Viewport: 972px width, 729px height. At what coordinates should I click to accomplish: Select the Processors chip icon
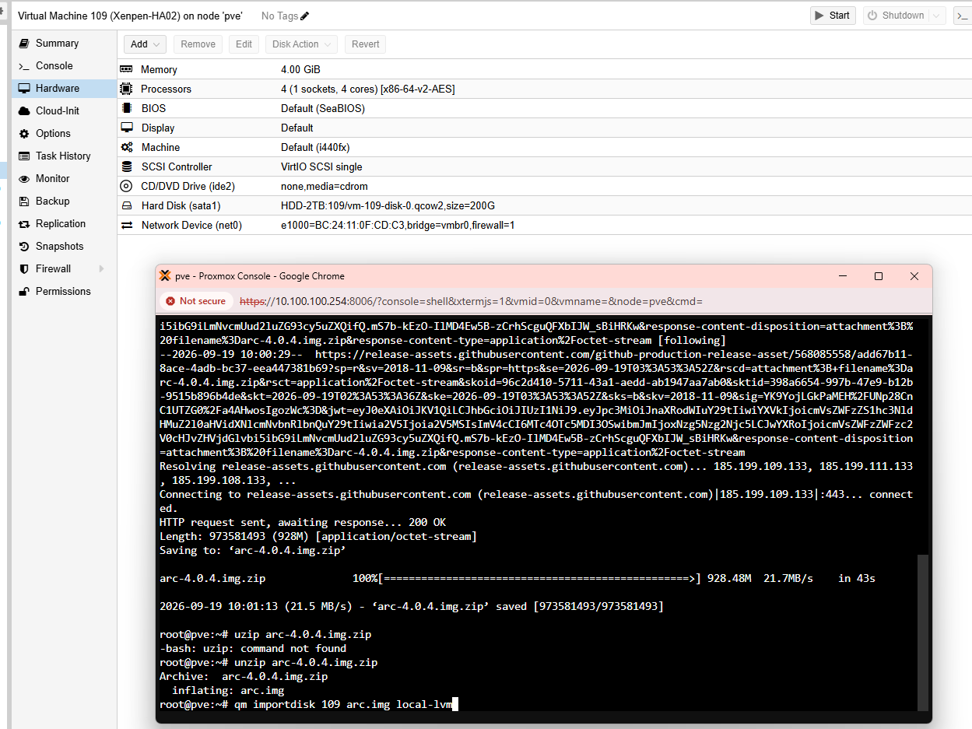[x=127, y=89]
